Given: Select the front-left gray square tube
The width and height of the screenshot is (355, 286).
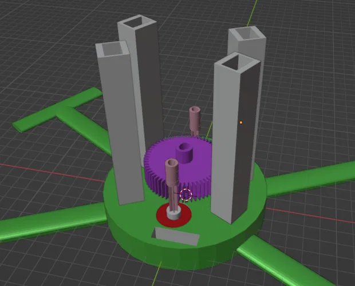Looking at the screenshot, I should pyautogui.click(x=119, y=122).
